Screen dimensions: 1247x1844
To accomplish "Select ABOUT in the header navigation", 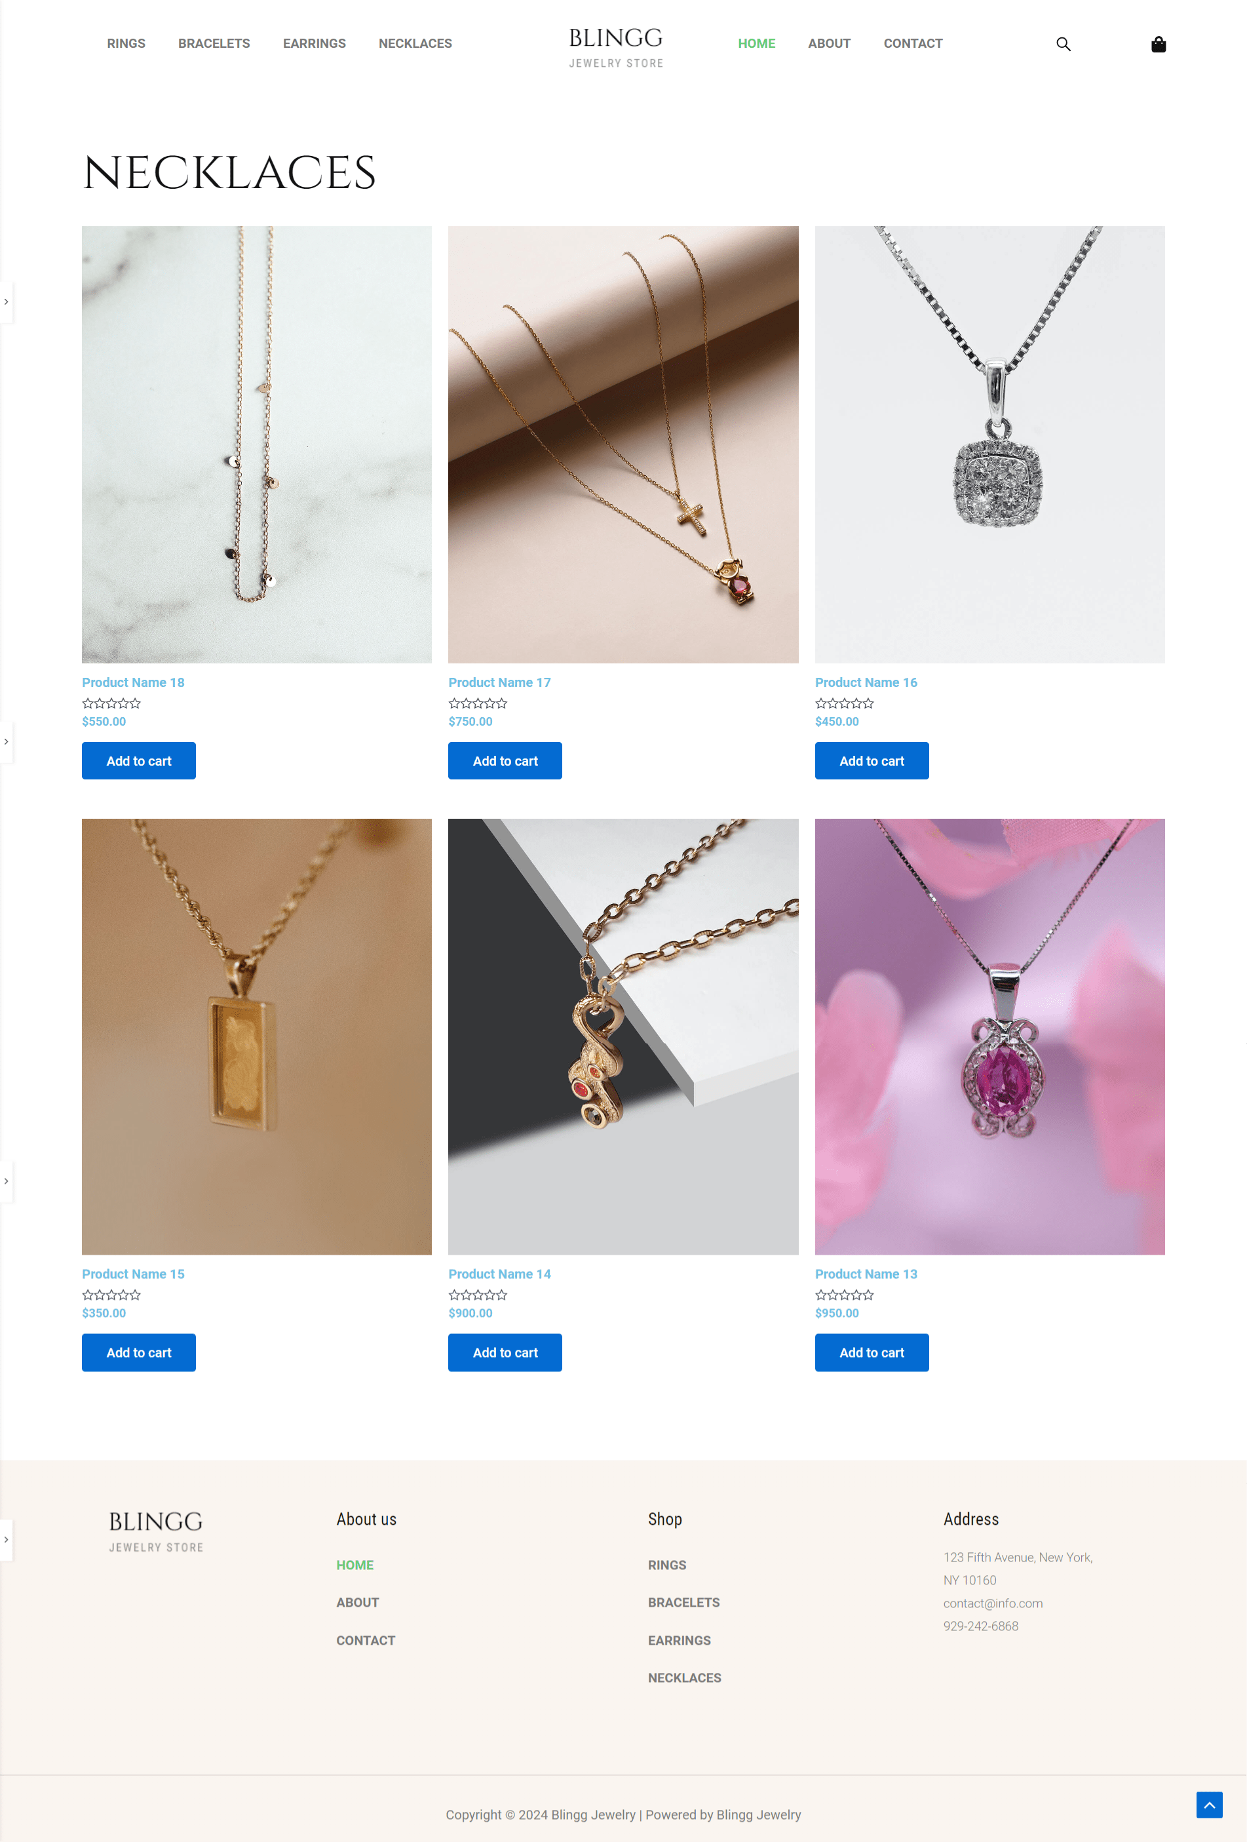I will point(829,44).
